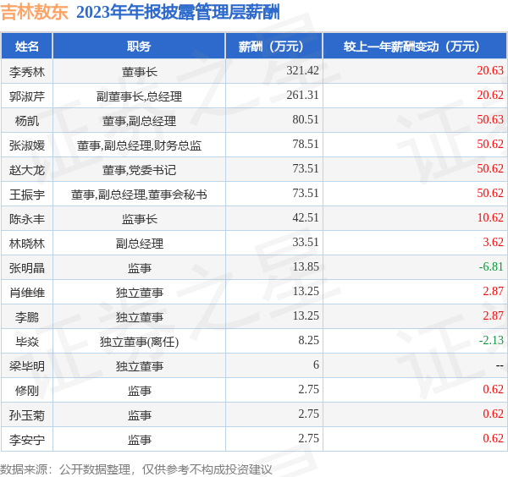Select the change value 3.62

click(493, 243)
